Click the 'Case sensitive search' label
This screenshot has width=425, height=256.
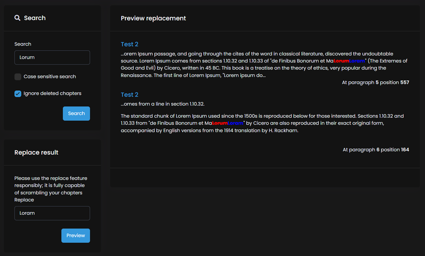(50, 77)
